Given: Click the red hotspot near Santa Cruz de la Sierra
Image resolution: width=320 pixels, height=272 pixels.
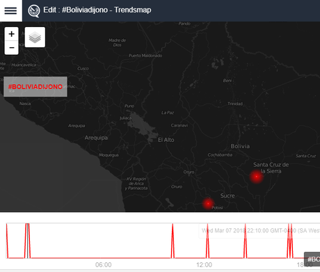Looking at the screenshot, I should (257, 177).
